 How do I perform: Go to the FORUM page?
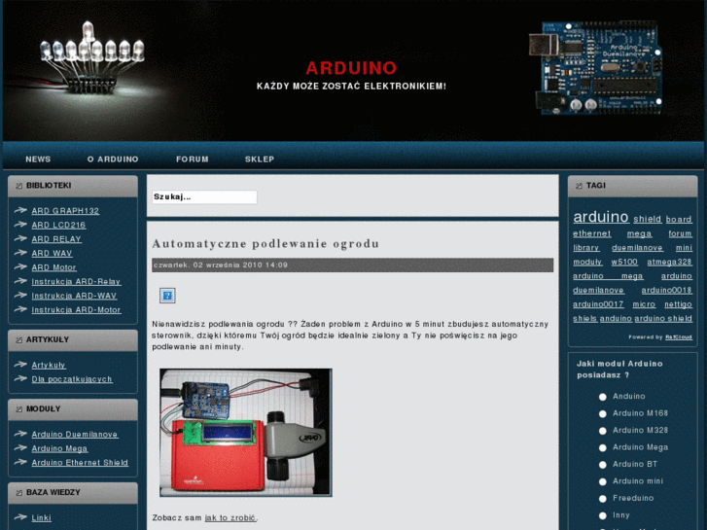click(x=193, y=159)
